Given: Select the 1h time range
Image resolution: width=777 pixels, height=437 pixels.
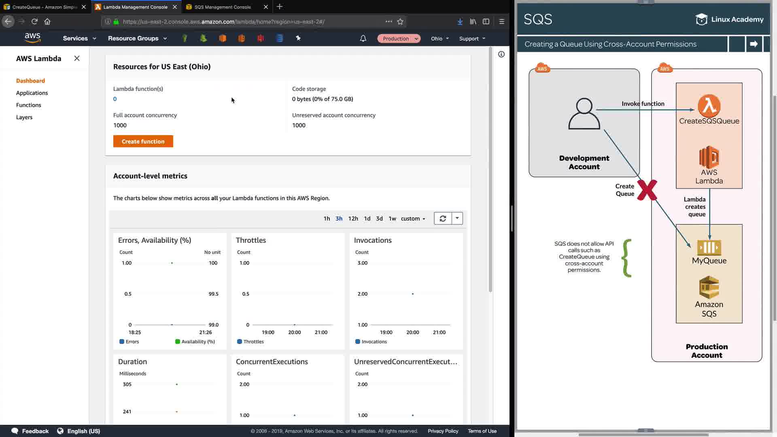Looking at the screenshot, I should click(x=327, y=218).
